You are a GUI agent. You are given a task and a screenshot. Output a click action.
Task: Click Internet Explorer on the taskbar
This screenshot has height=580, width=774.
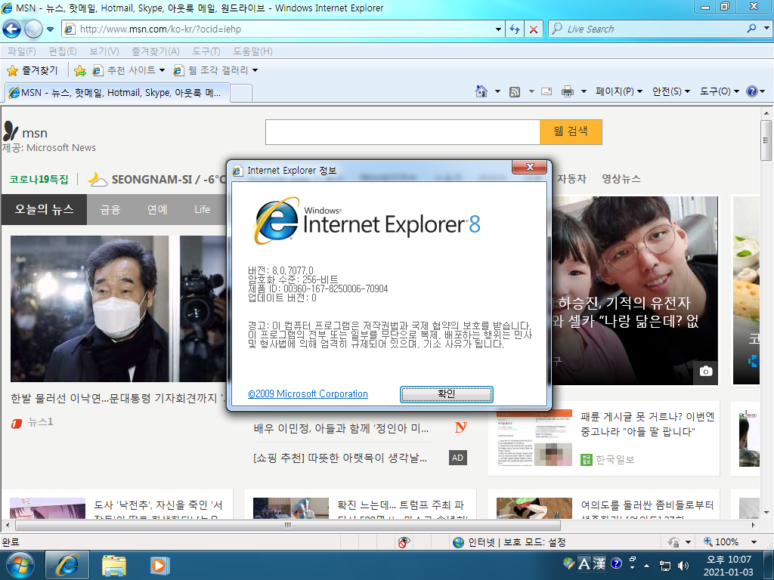(x=67, y=565)
